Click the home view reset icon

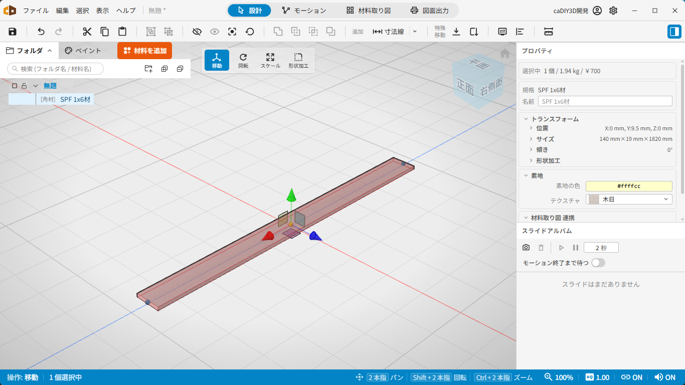tap(505, 53)
